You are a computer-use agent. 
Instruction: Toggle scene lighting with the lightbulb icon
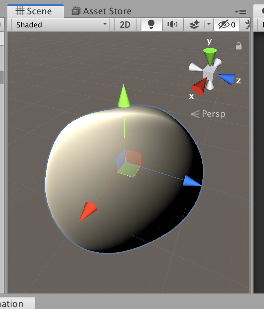tap(151, 25)
